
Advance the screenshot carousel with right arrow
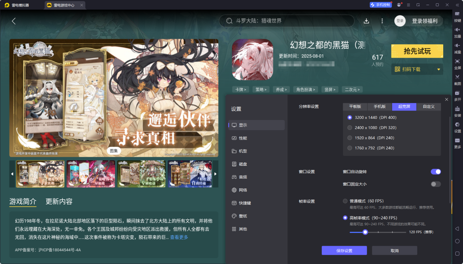click(x=215, y=174)
